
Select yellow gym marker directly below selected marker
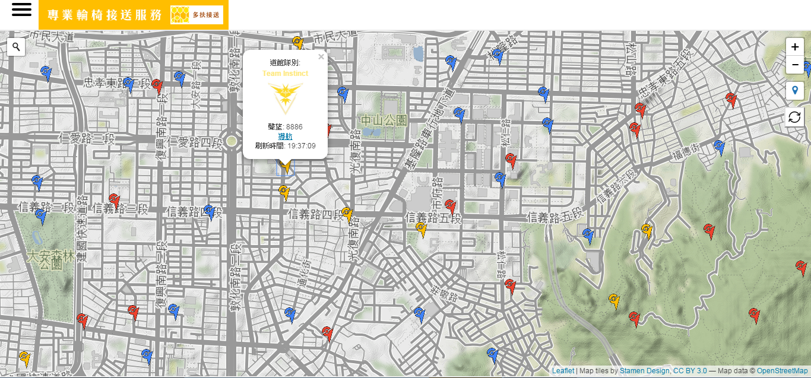[284, 192]
